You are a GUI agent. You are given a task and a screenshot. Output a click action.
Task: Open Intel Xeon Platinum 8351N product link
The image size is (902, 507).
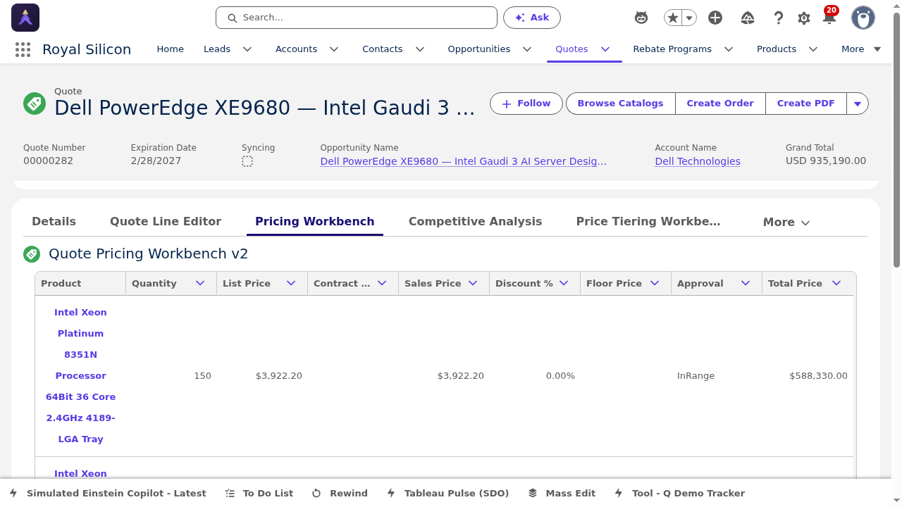click(x=80, y=376)
